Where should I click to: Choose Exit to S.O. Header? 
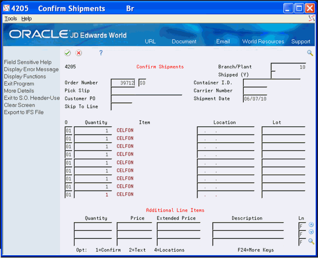(x=32, y=98)
